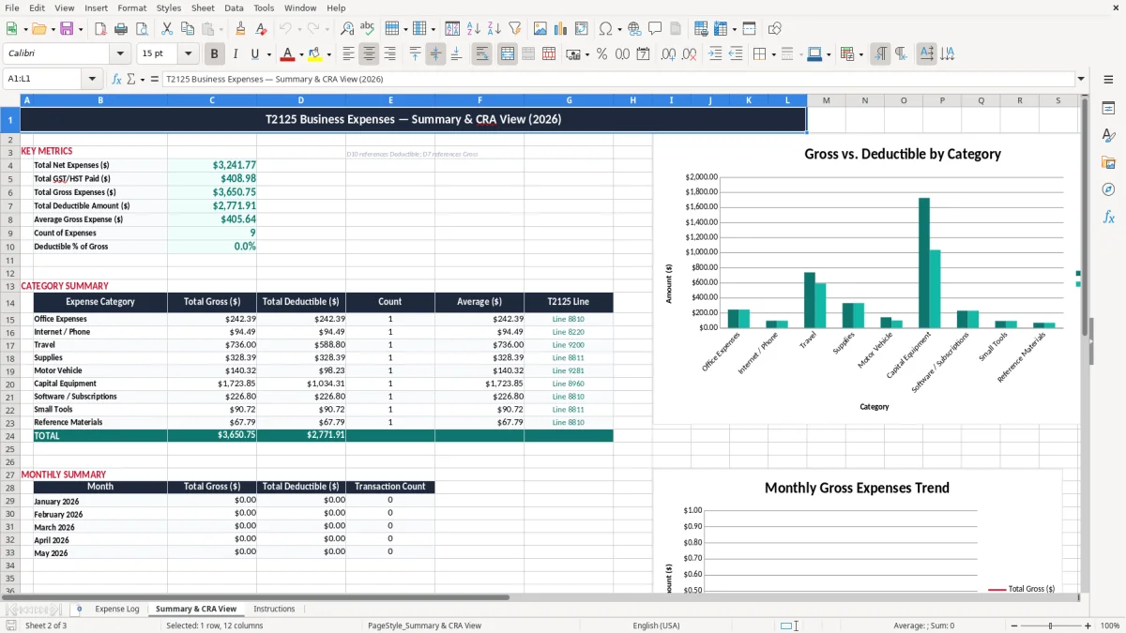Viewport: 1126px width, 633px height.
Task: Increase indent icon
Action: pos(715,54)
